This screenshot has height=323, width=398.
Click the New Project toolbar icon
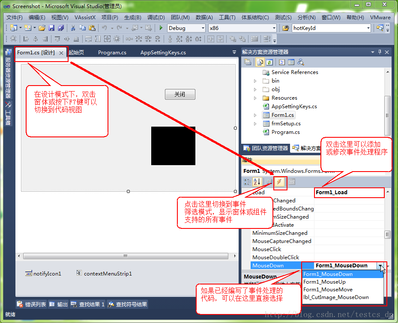pos(14,28)
